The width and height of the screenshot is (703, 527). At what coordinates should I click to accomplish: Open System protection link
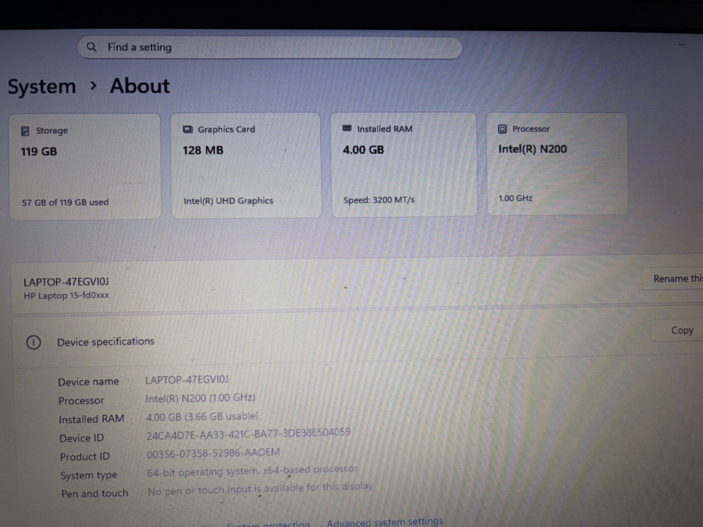[269, 524]
